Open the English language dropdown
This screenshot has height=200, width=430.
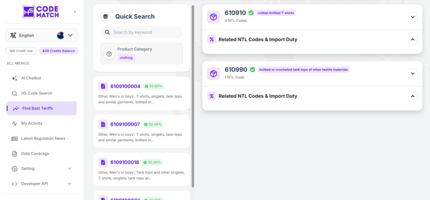pos(42,35)
